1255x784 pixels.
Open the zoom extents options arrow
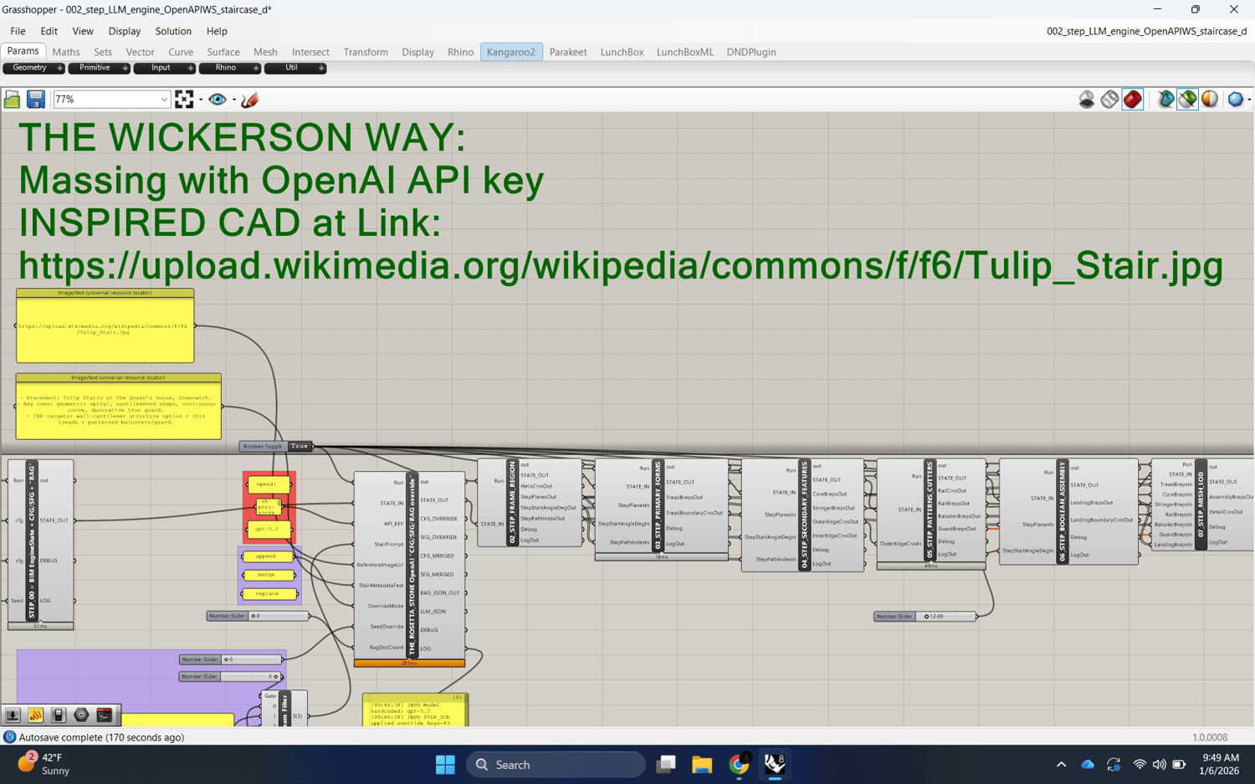(201, 100)
